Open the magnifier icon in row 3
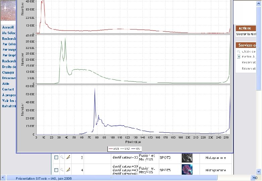 click(x=62, y=157)
